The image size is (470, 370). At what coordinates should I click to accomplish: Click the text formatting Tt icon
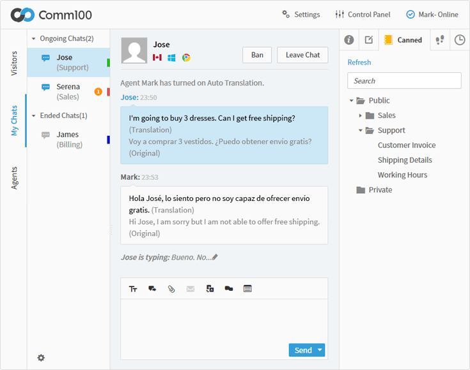pos(133,289)
